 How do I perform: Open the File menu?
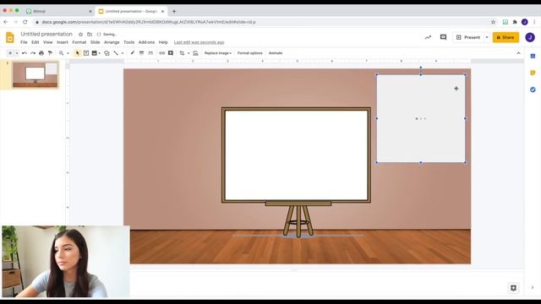(x=24, y=42)
